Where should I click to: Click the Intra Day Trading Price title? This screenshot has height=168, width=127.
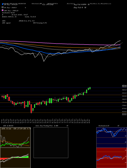click(x=44, y=126)
